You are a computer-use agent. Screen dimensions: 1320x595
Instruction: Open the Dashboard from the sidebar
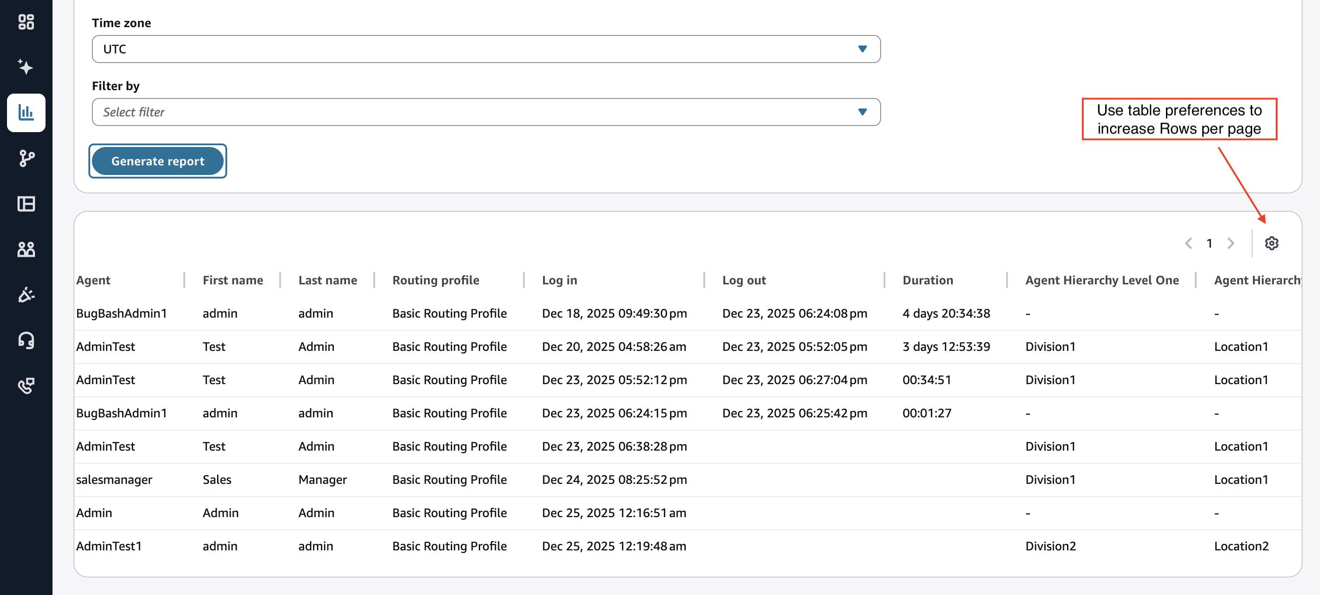pyautogui.click(x=26, y=22)
